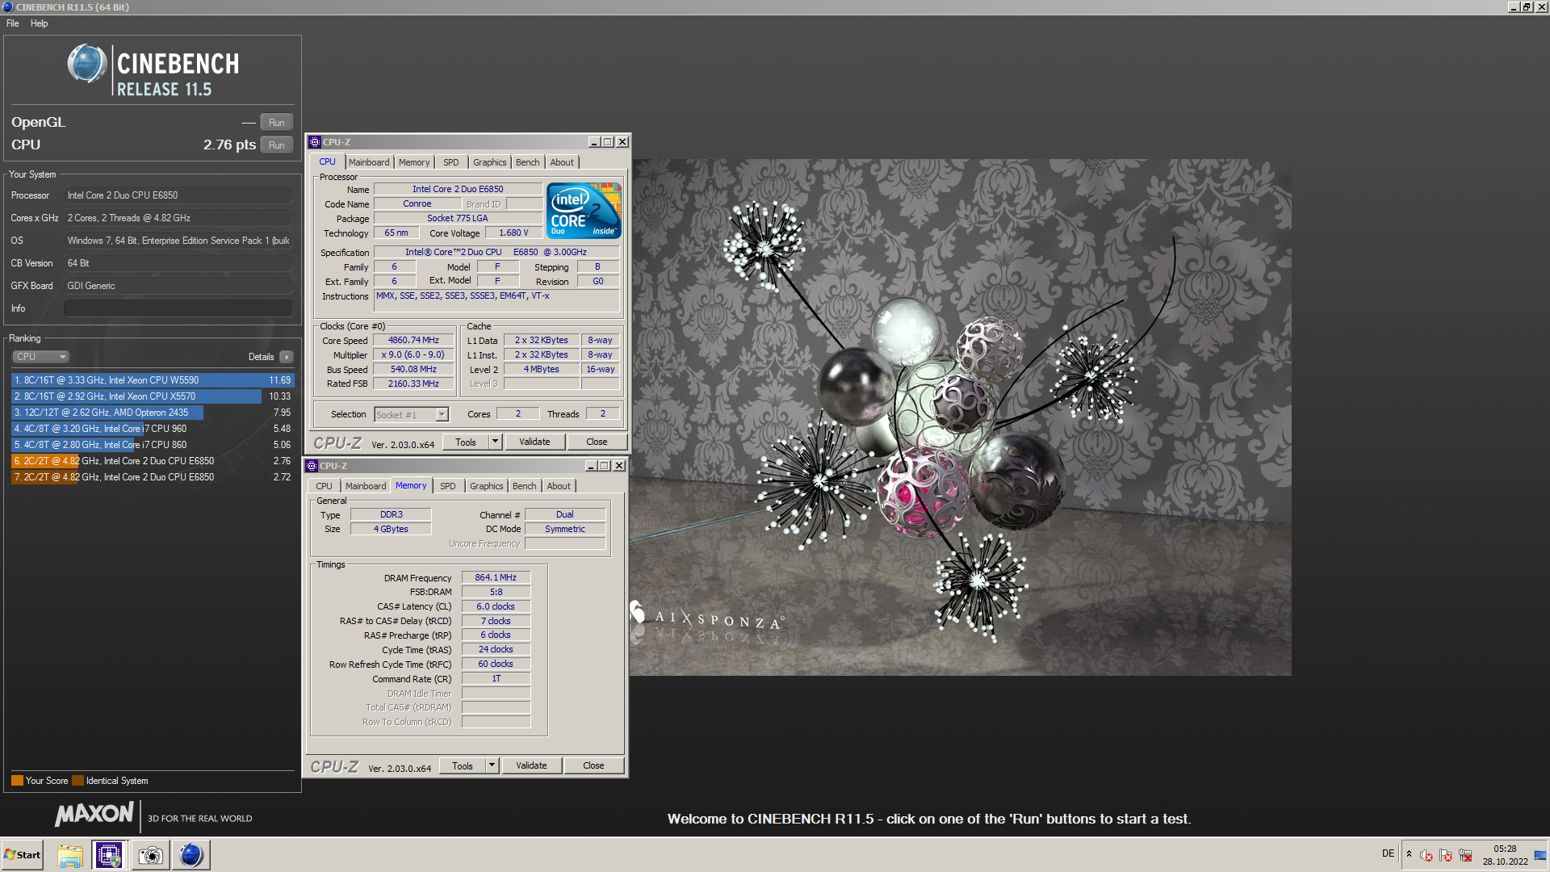
Task: Click Tools button in upper CPU-Z window
Action: [466, 442]
